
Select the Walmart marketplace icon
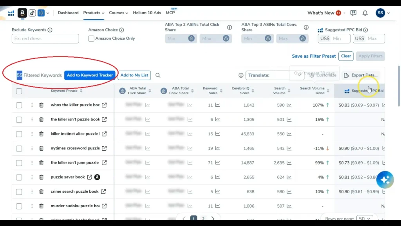pyautogui.click(x=41, y=13)
